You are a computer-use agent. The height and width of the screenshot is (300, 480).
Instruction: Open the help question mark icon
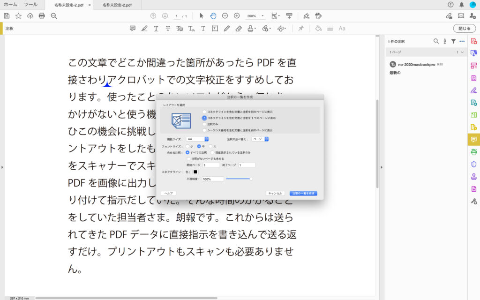(x=450, y=5)
